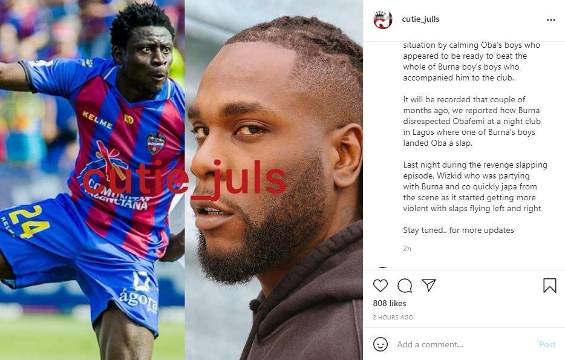Screen dimensions: 565x360
Task: Click the Stay tuned caption line
Action: coord(459,230)
